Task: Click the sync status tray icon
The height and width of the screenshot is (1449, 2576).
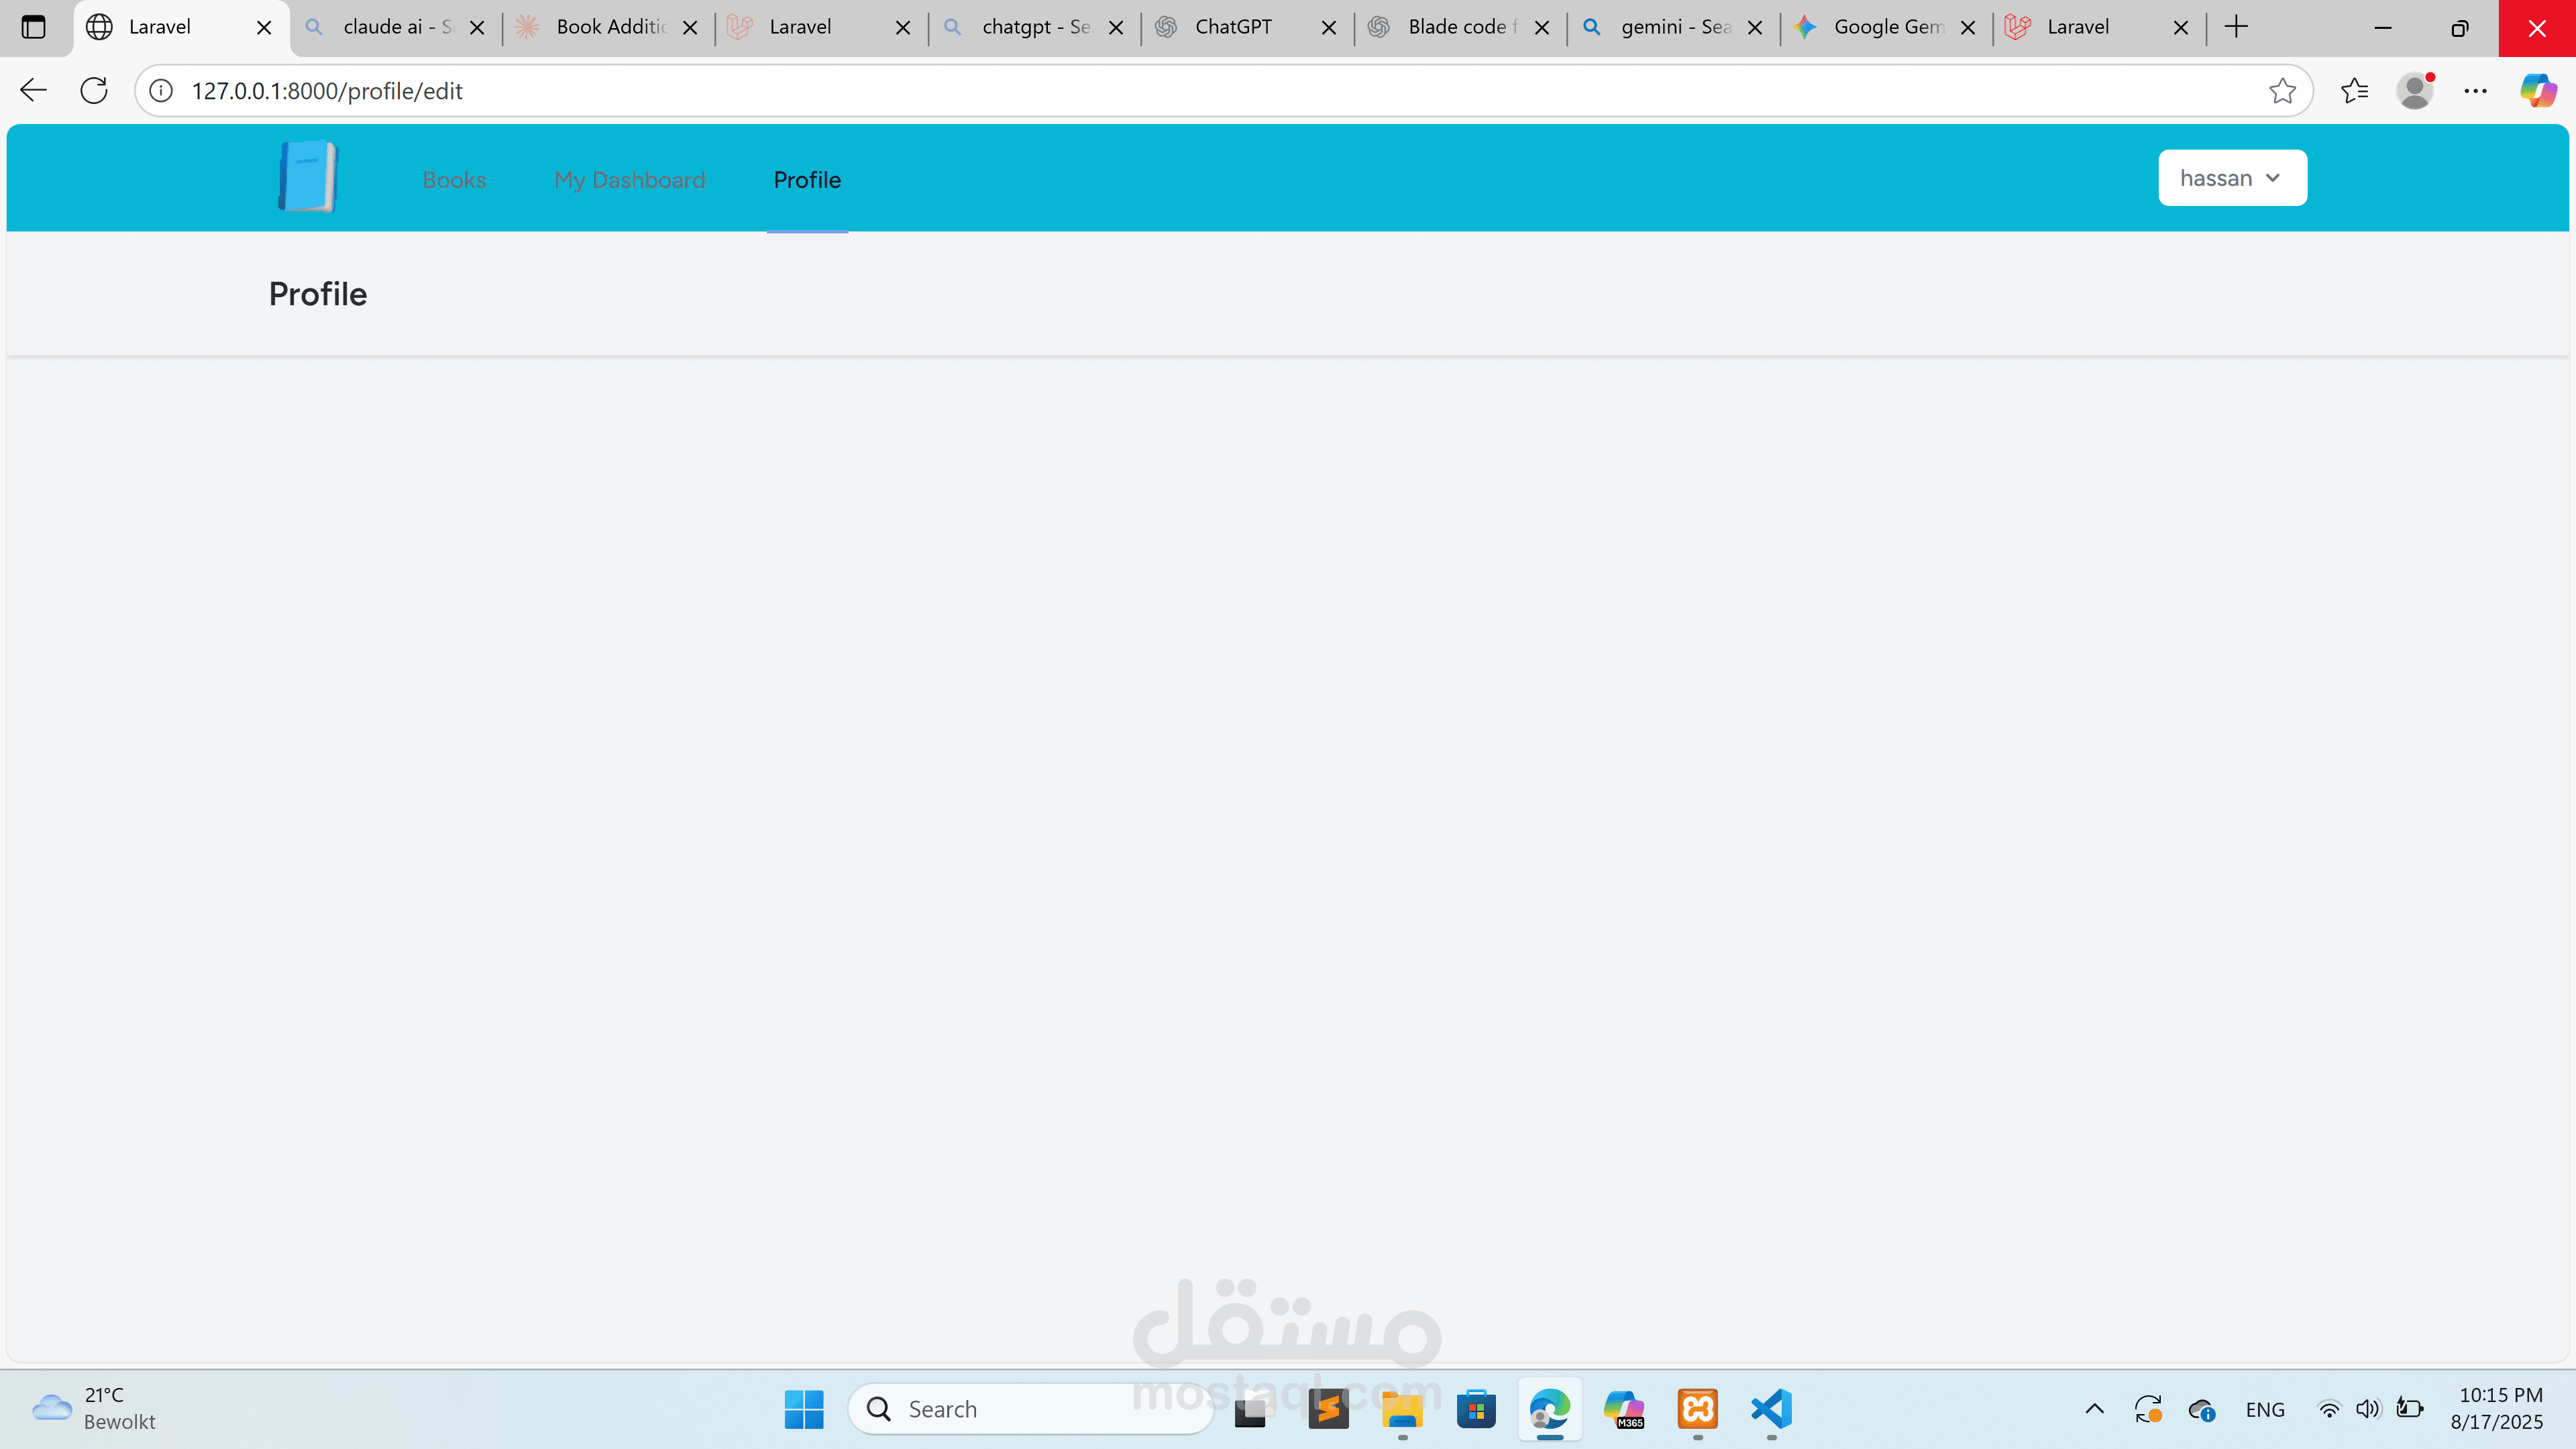Action: coord(2148,1410)
